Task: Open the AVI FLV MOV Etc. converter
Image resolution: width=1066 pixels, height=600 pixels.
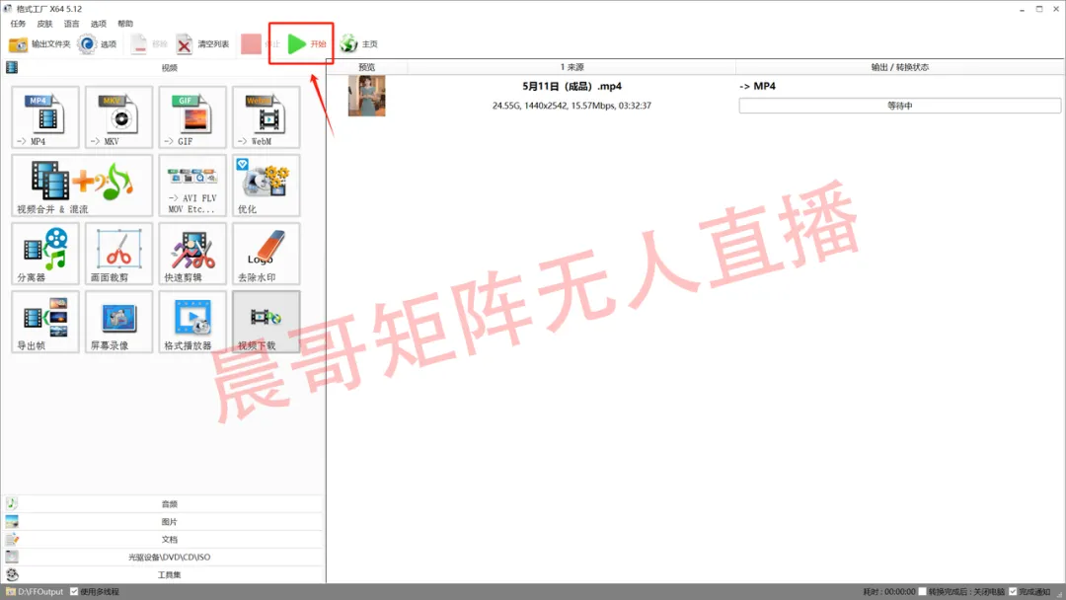Action: [x=192, y=186]
